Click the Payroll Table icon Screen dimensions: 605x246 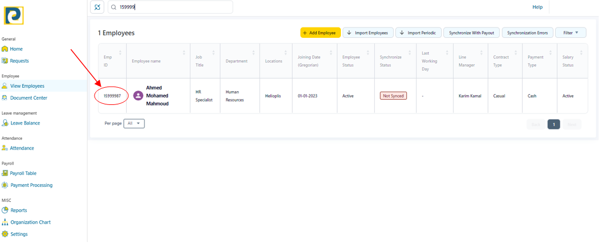coord(5,173)
